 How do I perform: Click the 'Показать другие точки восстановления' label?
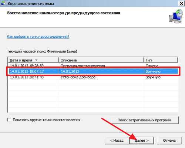47,120
